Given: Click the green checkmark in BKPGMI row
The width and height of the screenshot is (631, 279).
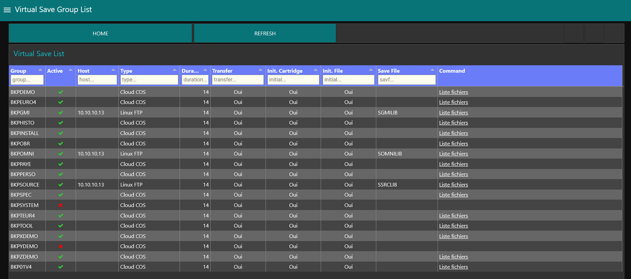Looking at the screenshot, I should coord(61,113).
